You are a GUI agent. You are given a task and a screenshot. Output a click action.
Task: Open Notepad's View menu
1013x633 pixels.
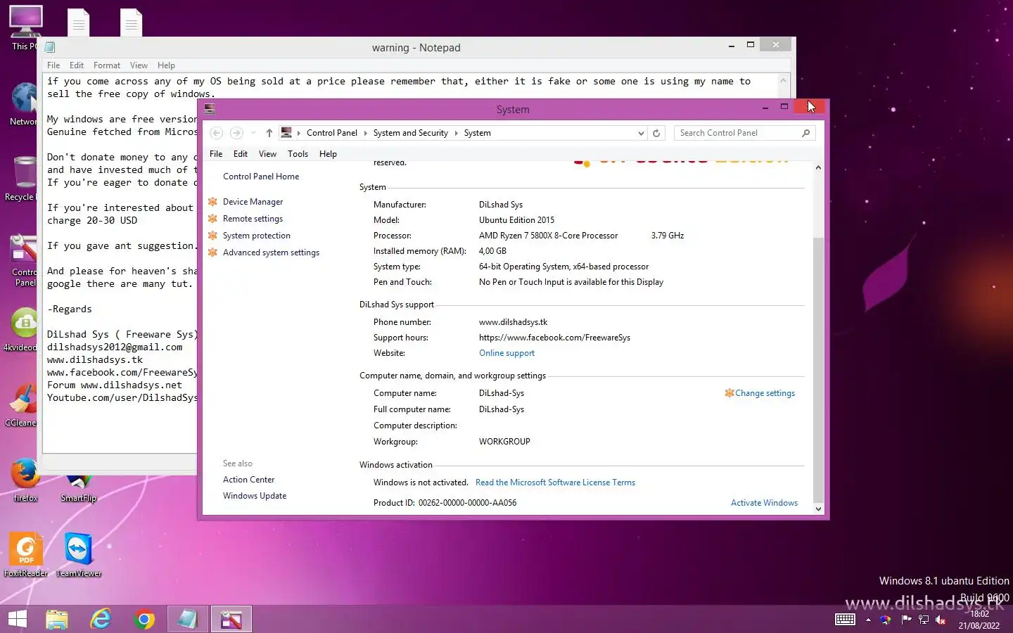[139, 65]
